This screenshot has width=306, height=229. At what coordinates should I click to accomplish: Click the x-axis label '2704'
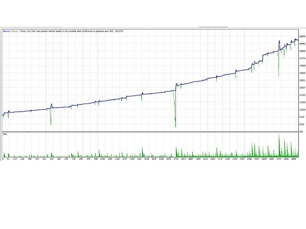(279, 159)
